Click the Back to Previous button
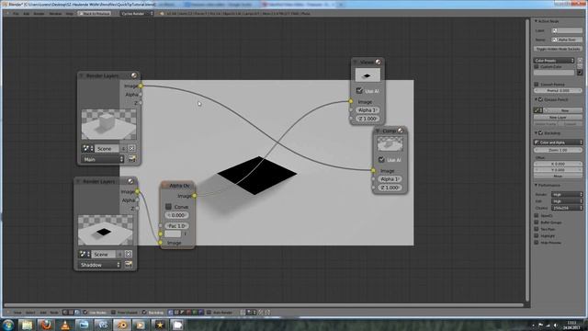Screen dimensions: 588x331 click(x=94, y=14)
